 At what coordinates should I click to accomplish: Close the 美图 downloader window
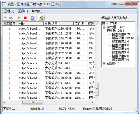coord(131,4)
